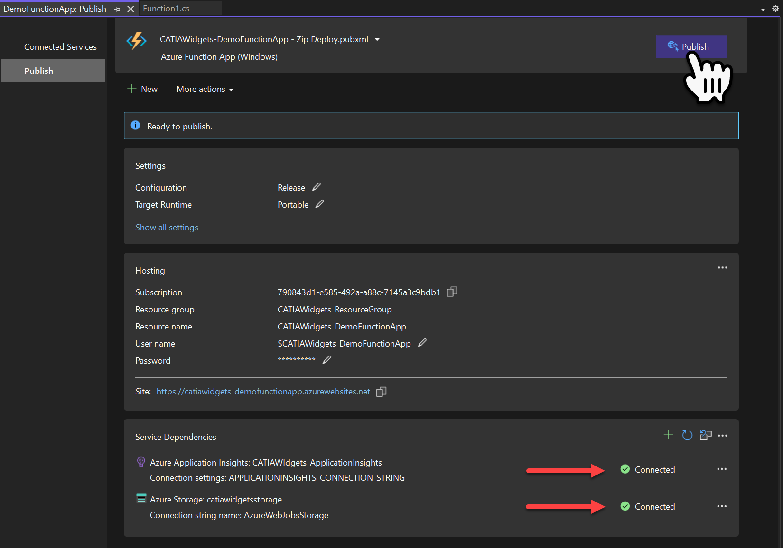The height and width of the screenshot is (548, 783).
Task: Open the Show all settings link
Action: [x=167, y=227]
